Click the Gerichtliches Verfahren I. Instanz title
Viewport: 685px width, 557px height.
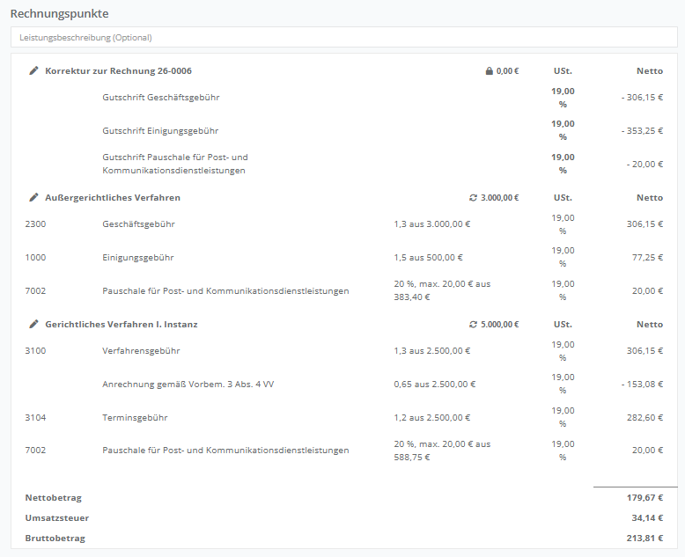(122, 325)
